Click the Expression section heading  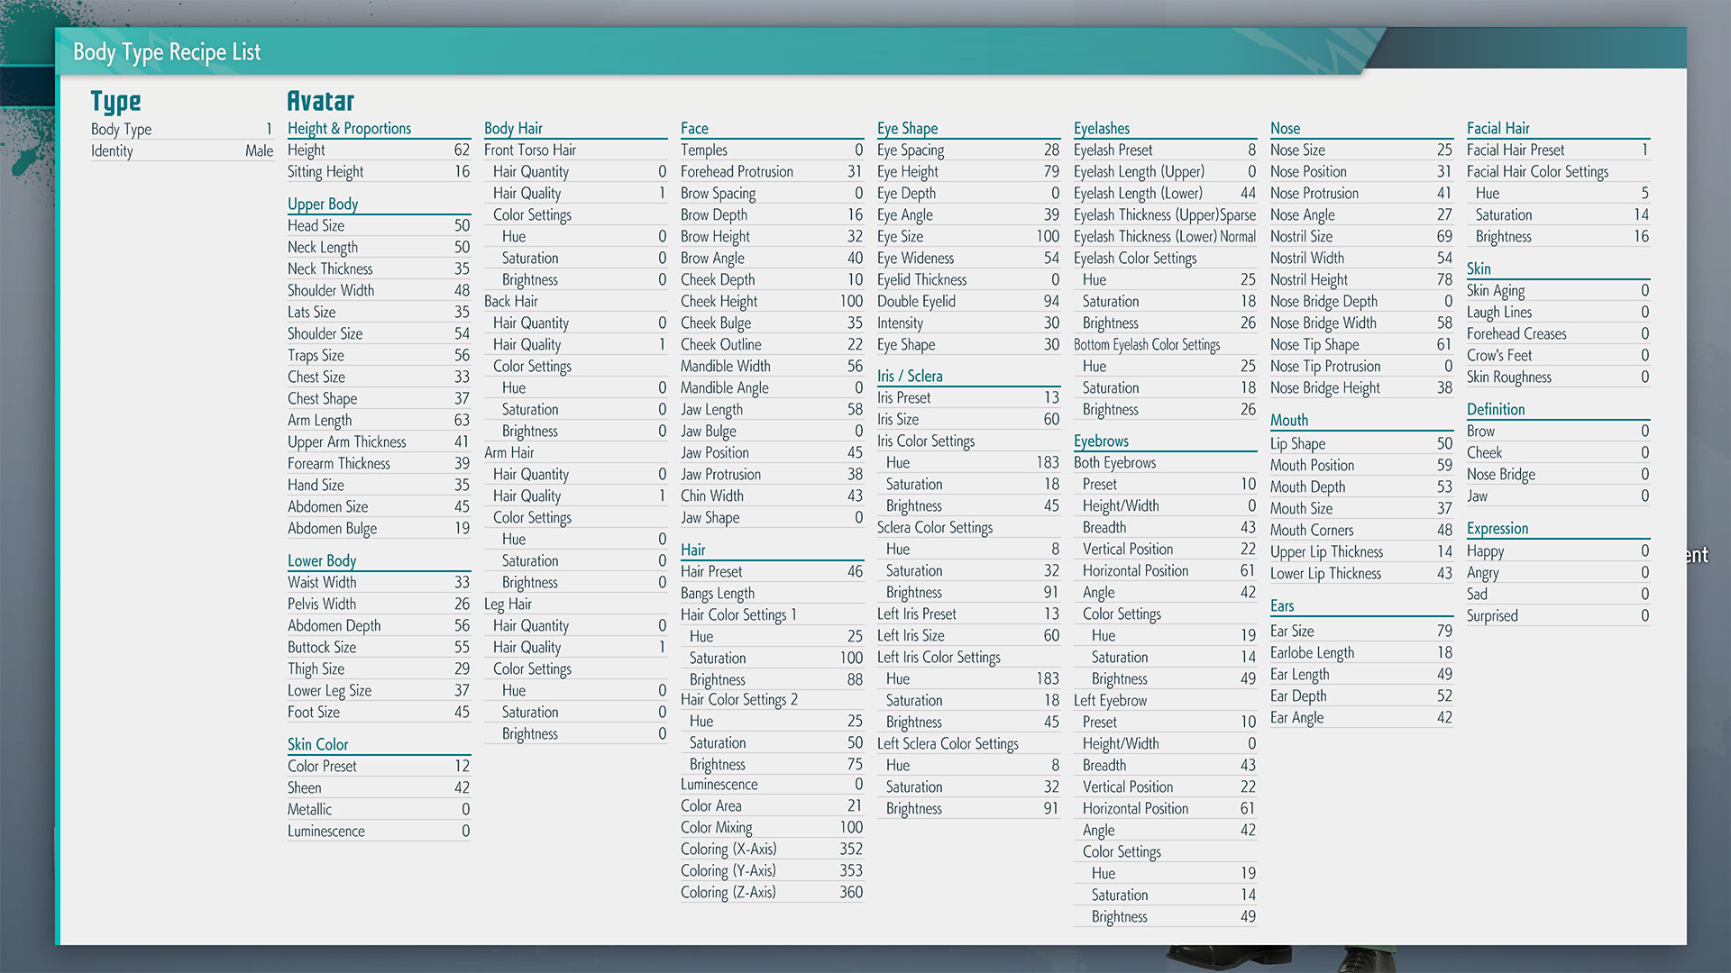pos(1497,528)
